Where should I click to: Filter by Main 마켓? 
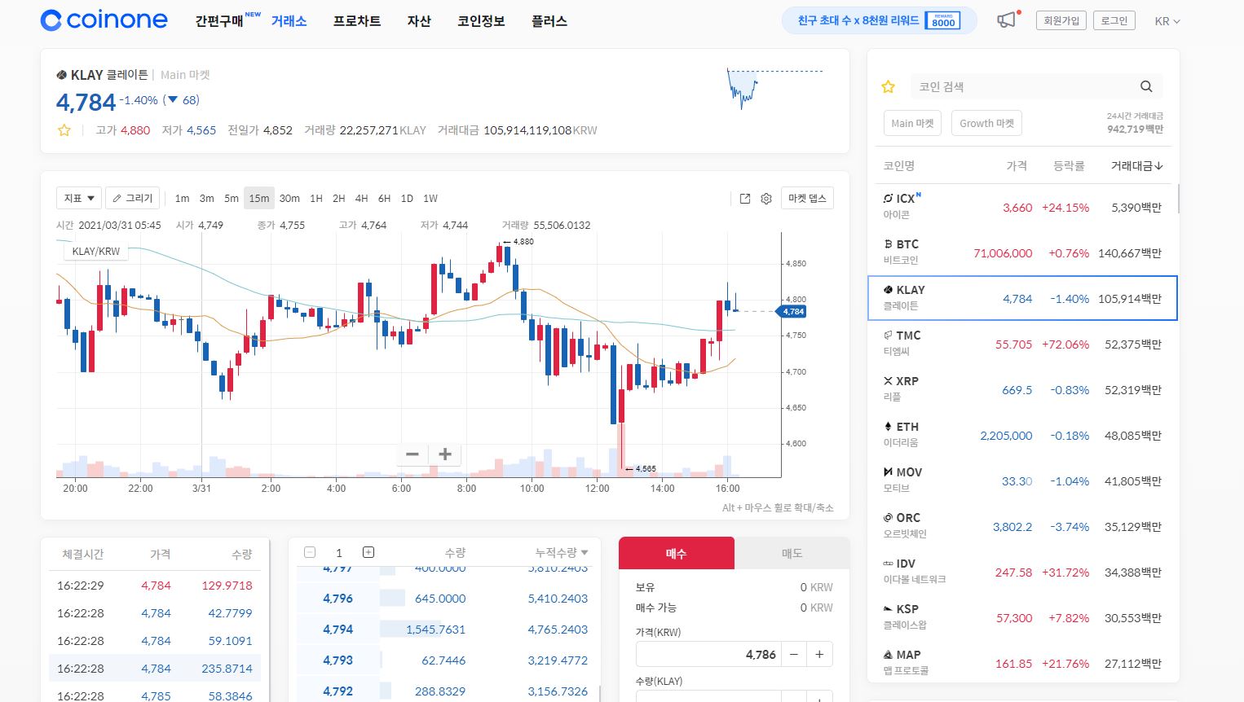coord(912,124)
